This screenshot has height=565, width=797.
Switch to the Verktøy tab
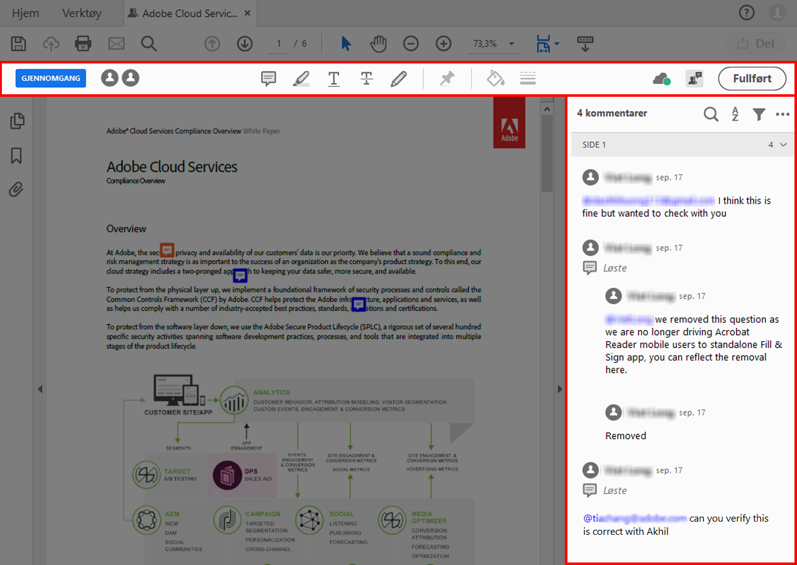coord(82,13)
